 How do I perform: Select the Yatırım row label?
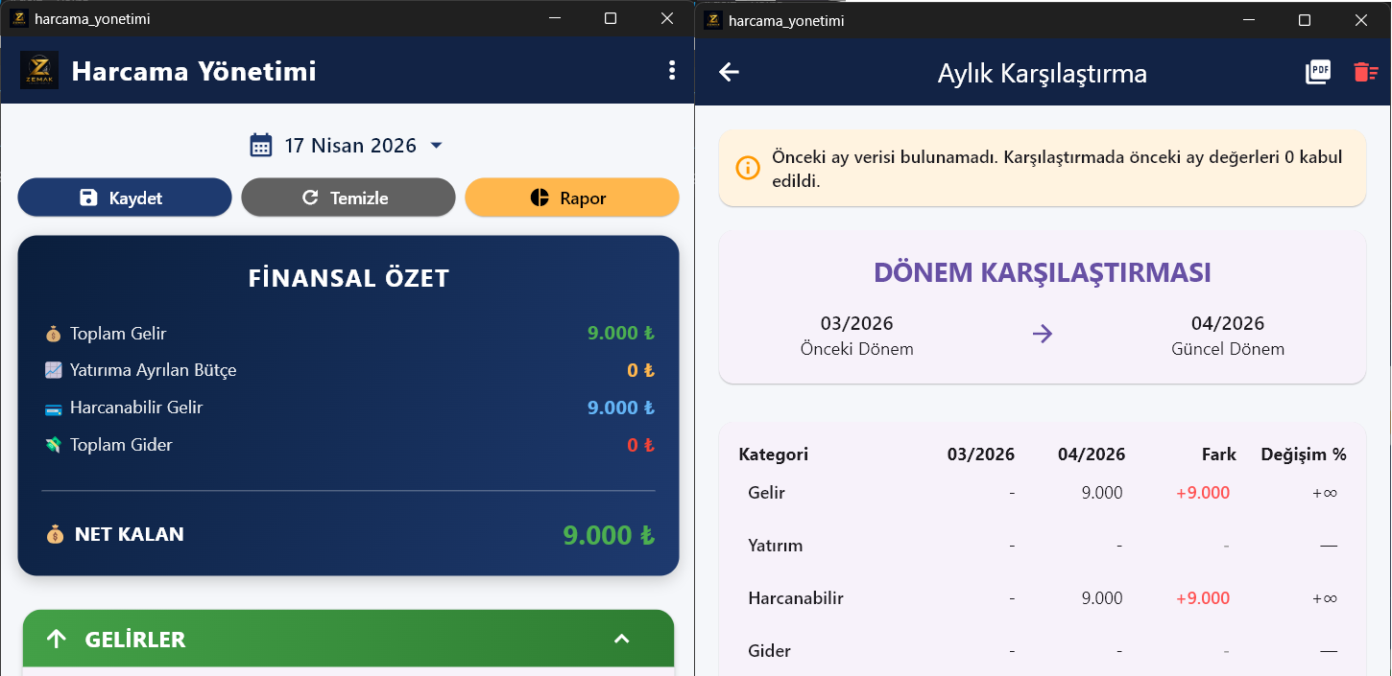click(x=776, y=546)
